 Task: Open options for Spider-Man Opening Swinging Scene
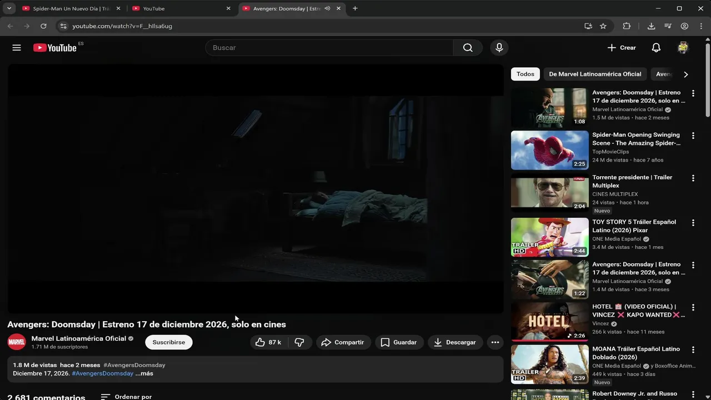click(x=693, y=136)
